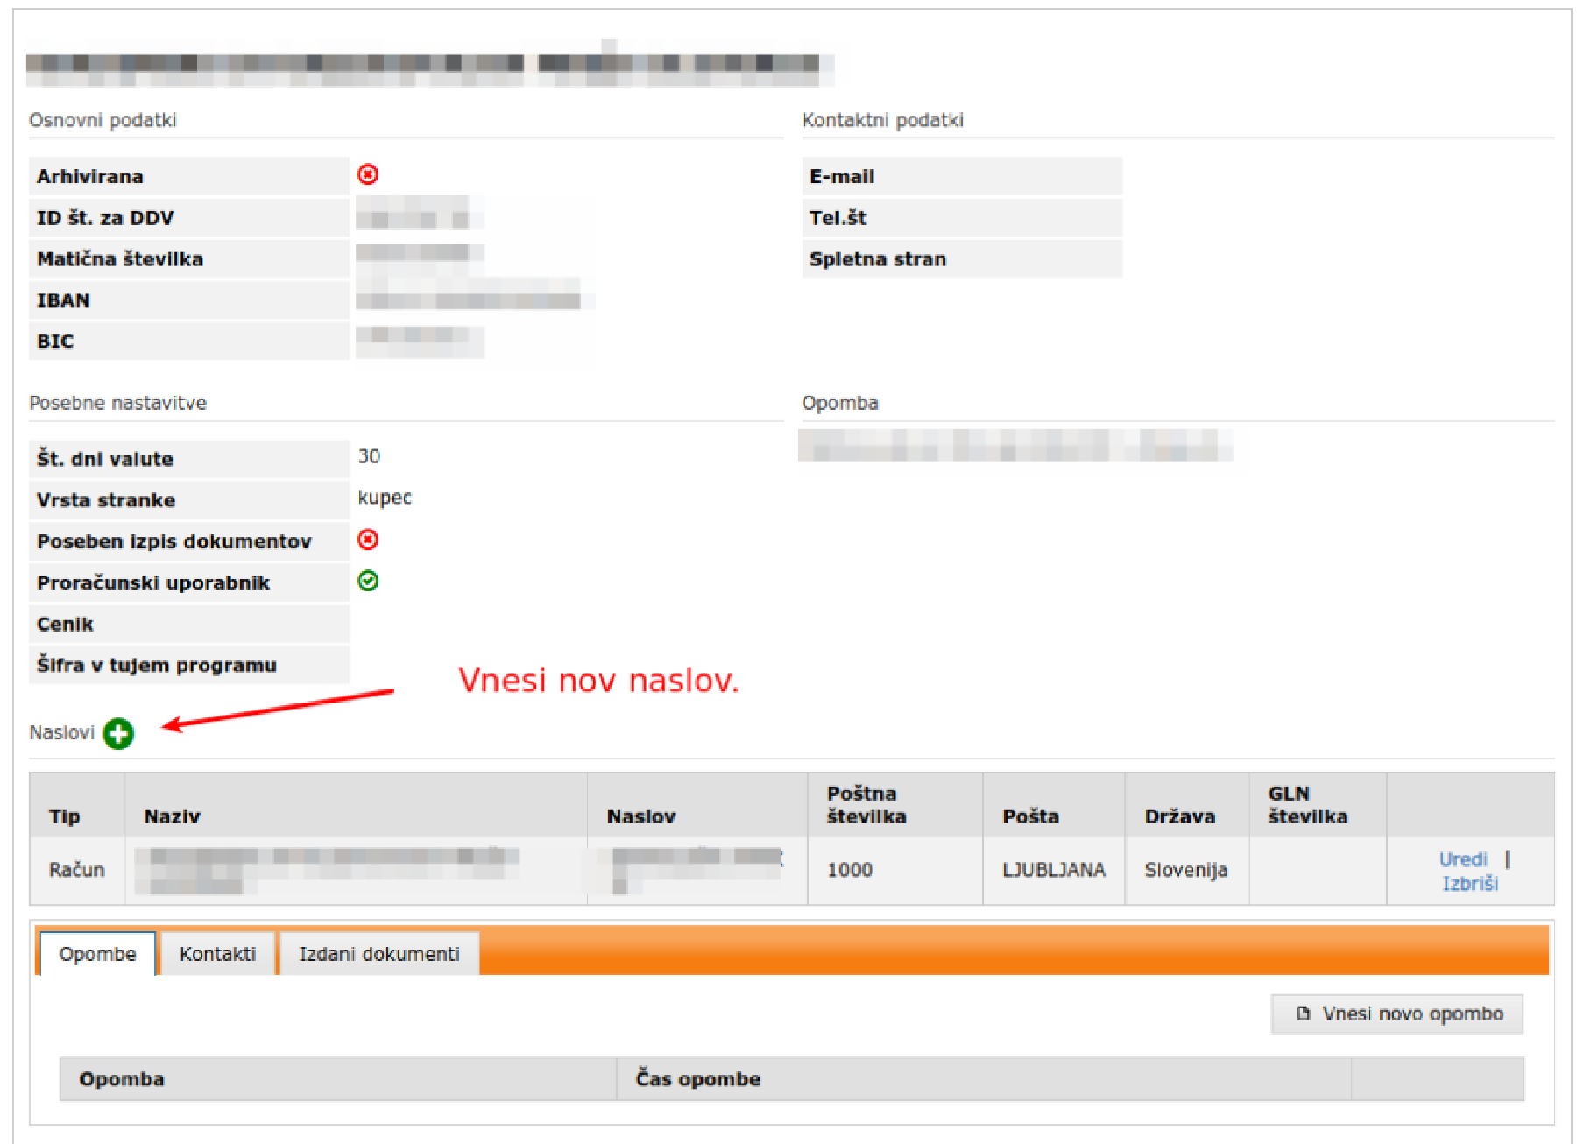Click the kupec value for Vrsta stranke
1577x1144 pixels.
click(385, 498)
